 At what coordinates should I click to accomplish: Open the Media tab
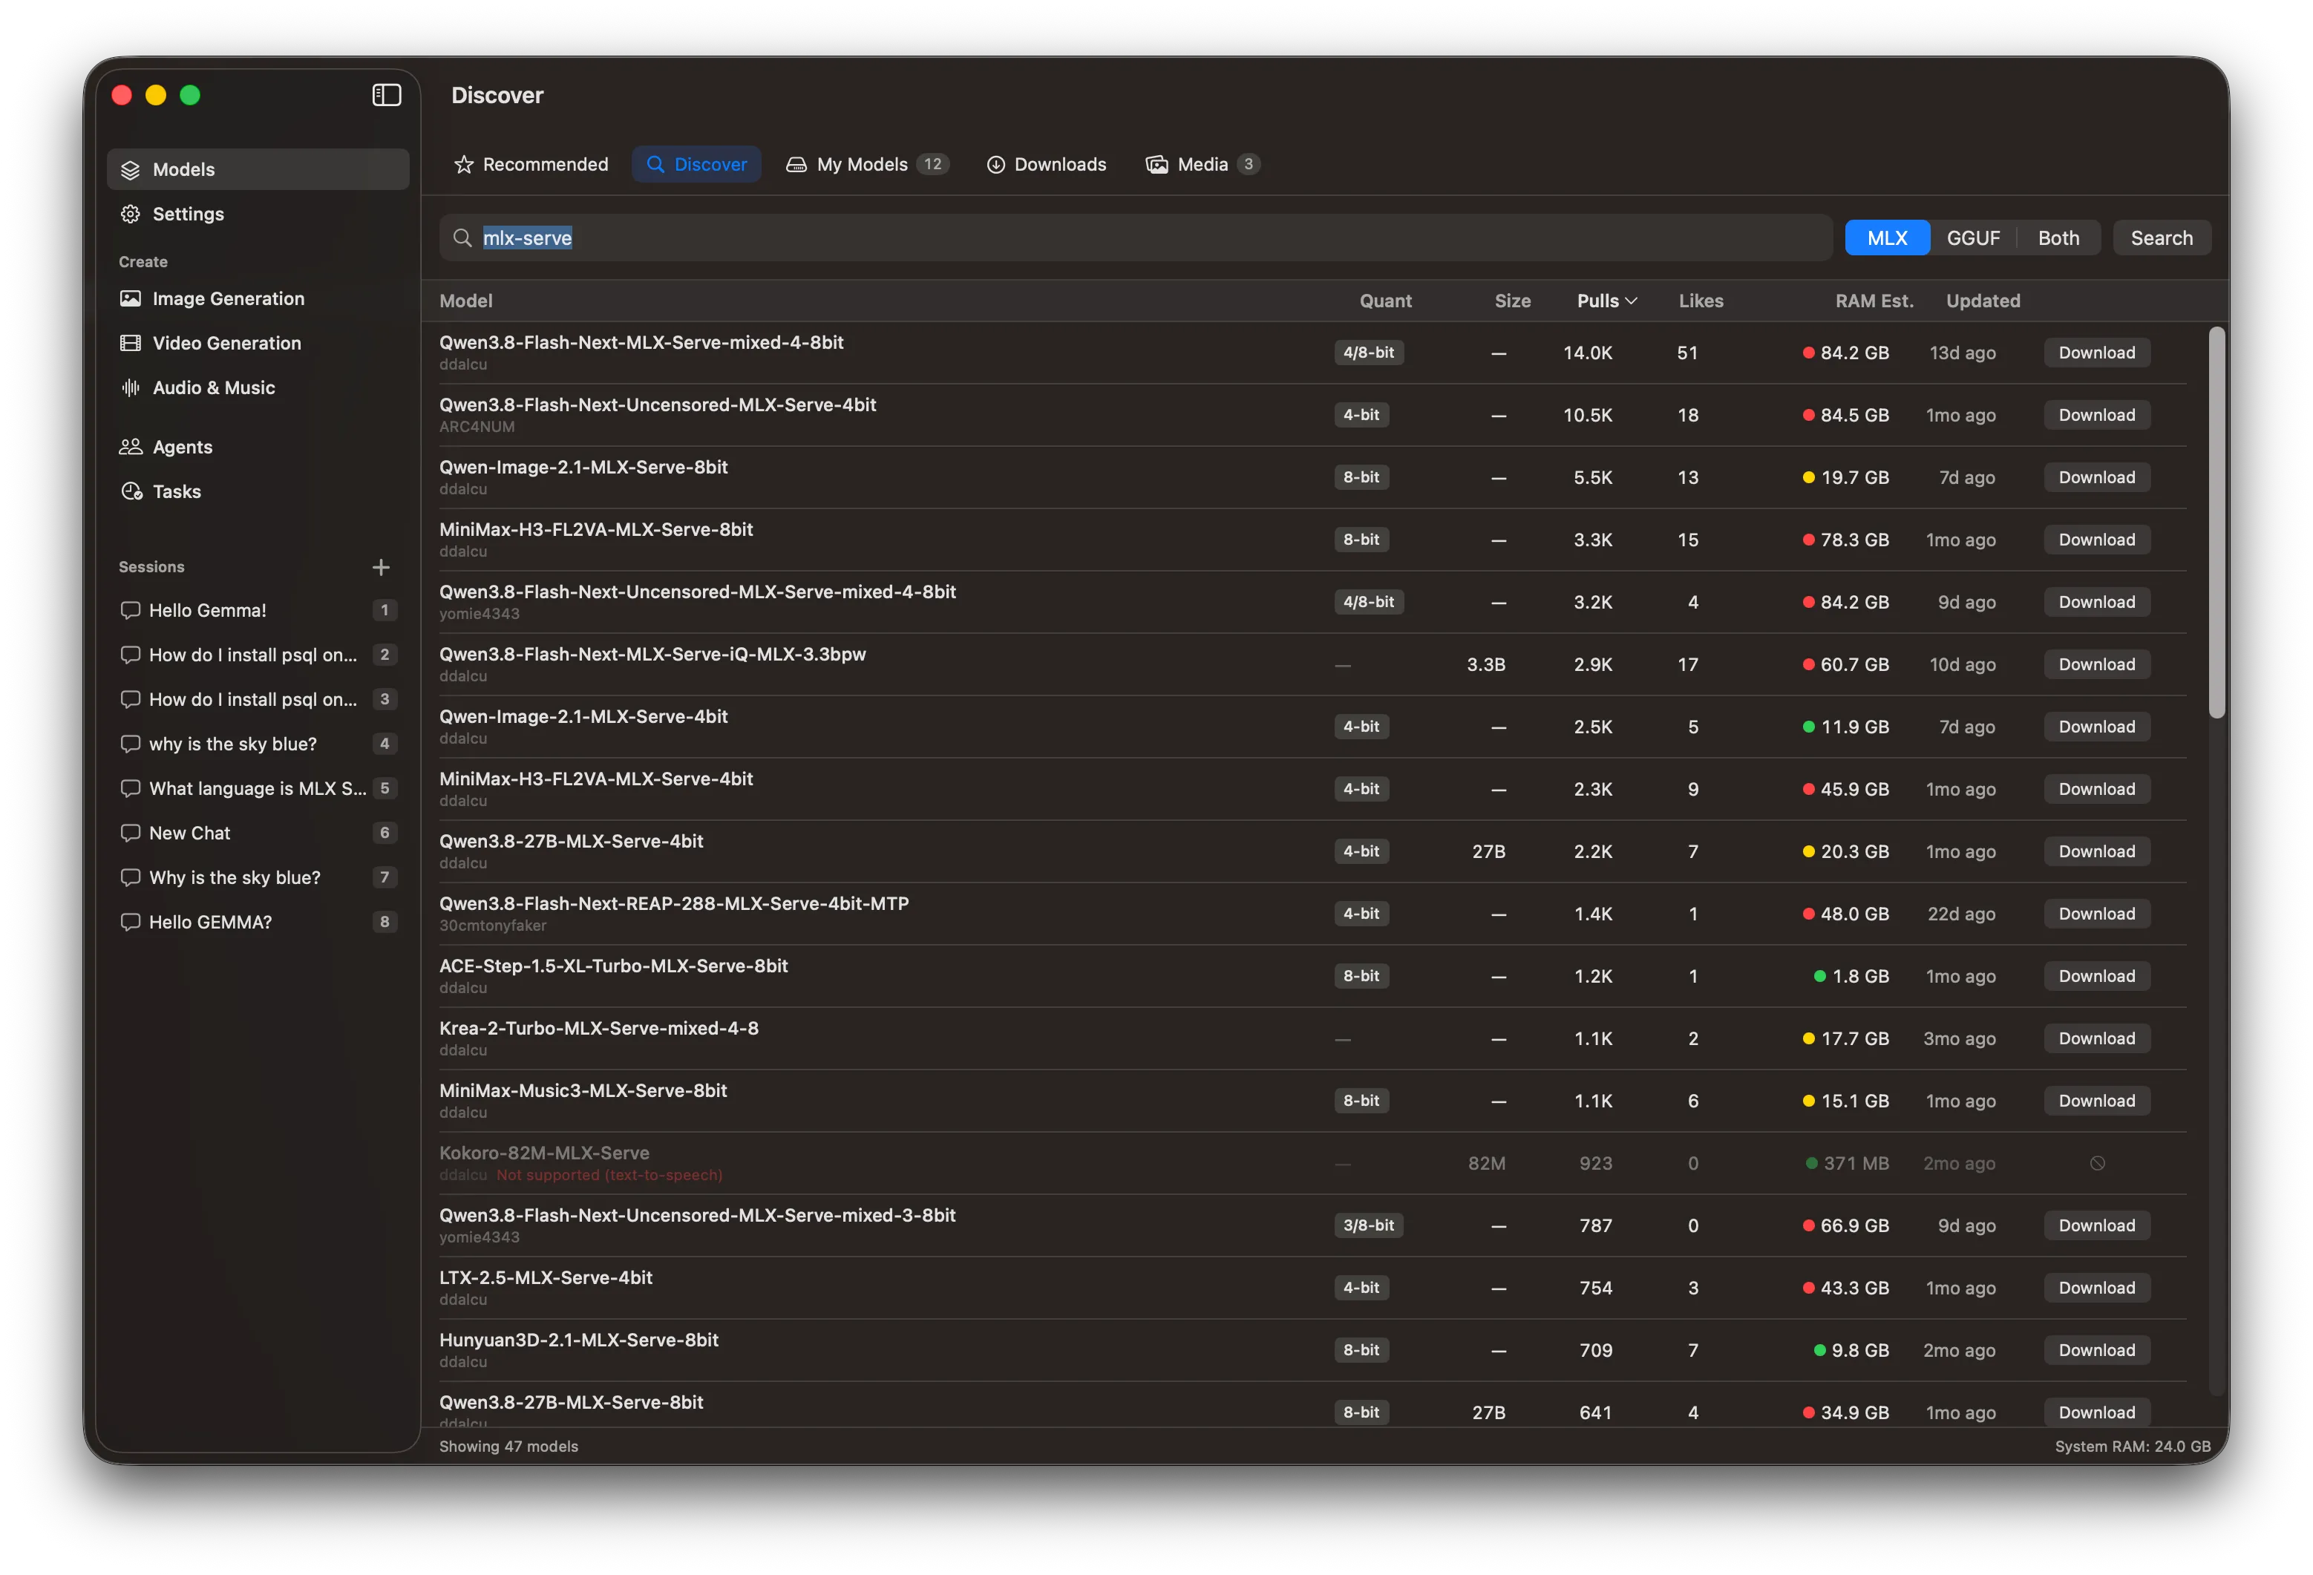[1203, 164]
